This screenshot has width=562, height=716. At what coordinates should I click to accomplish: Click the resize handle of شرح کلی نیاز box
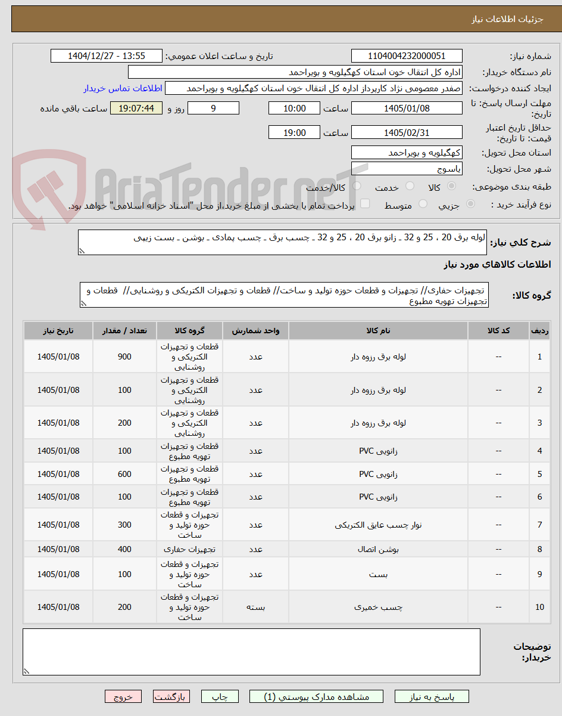82,252
